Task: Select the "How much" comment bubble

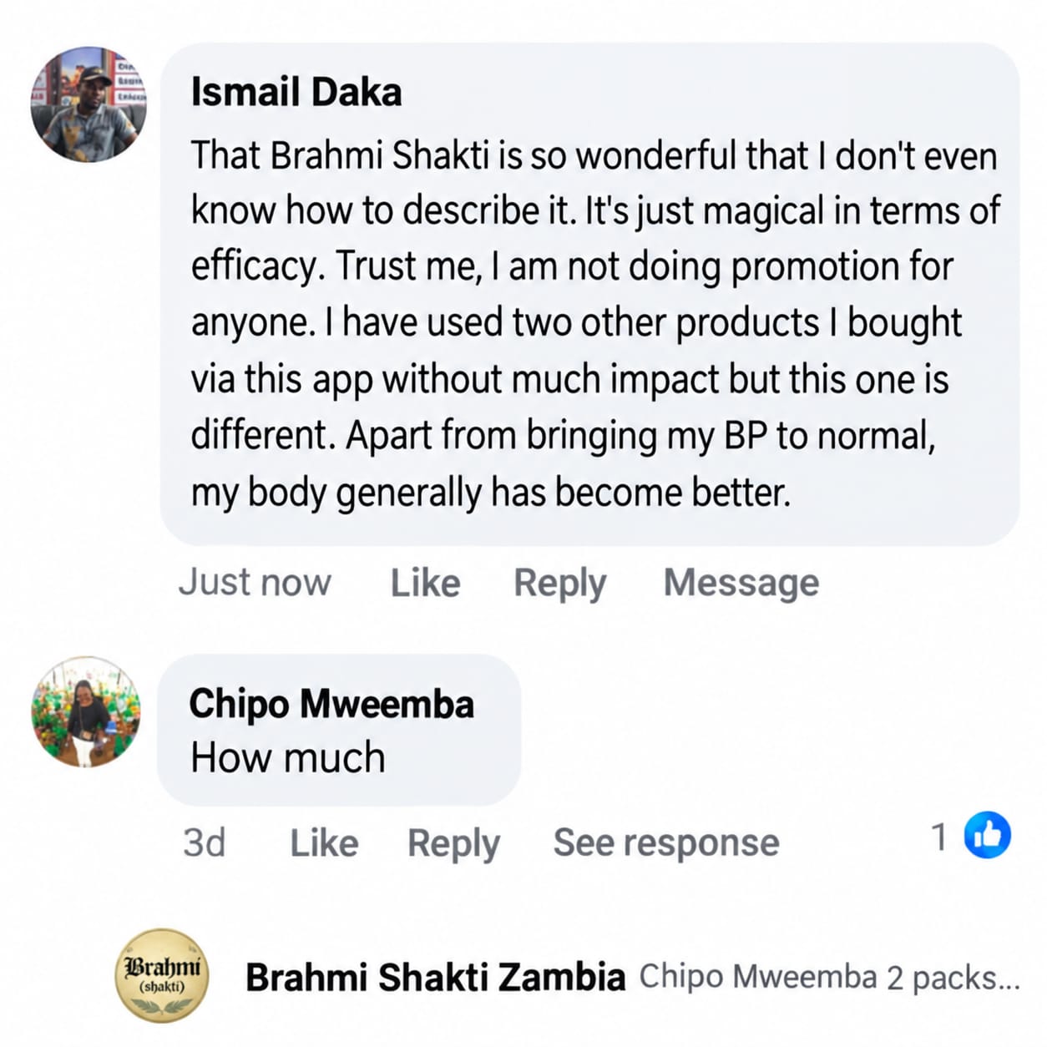Action: click(339, 730)
